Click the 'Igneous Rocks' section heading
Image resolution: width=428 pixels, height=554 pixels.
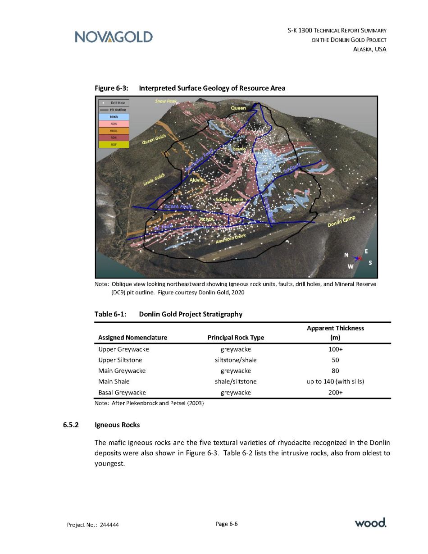tap(117, 425)
